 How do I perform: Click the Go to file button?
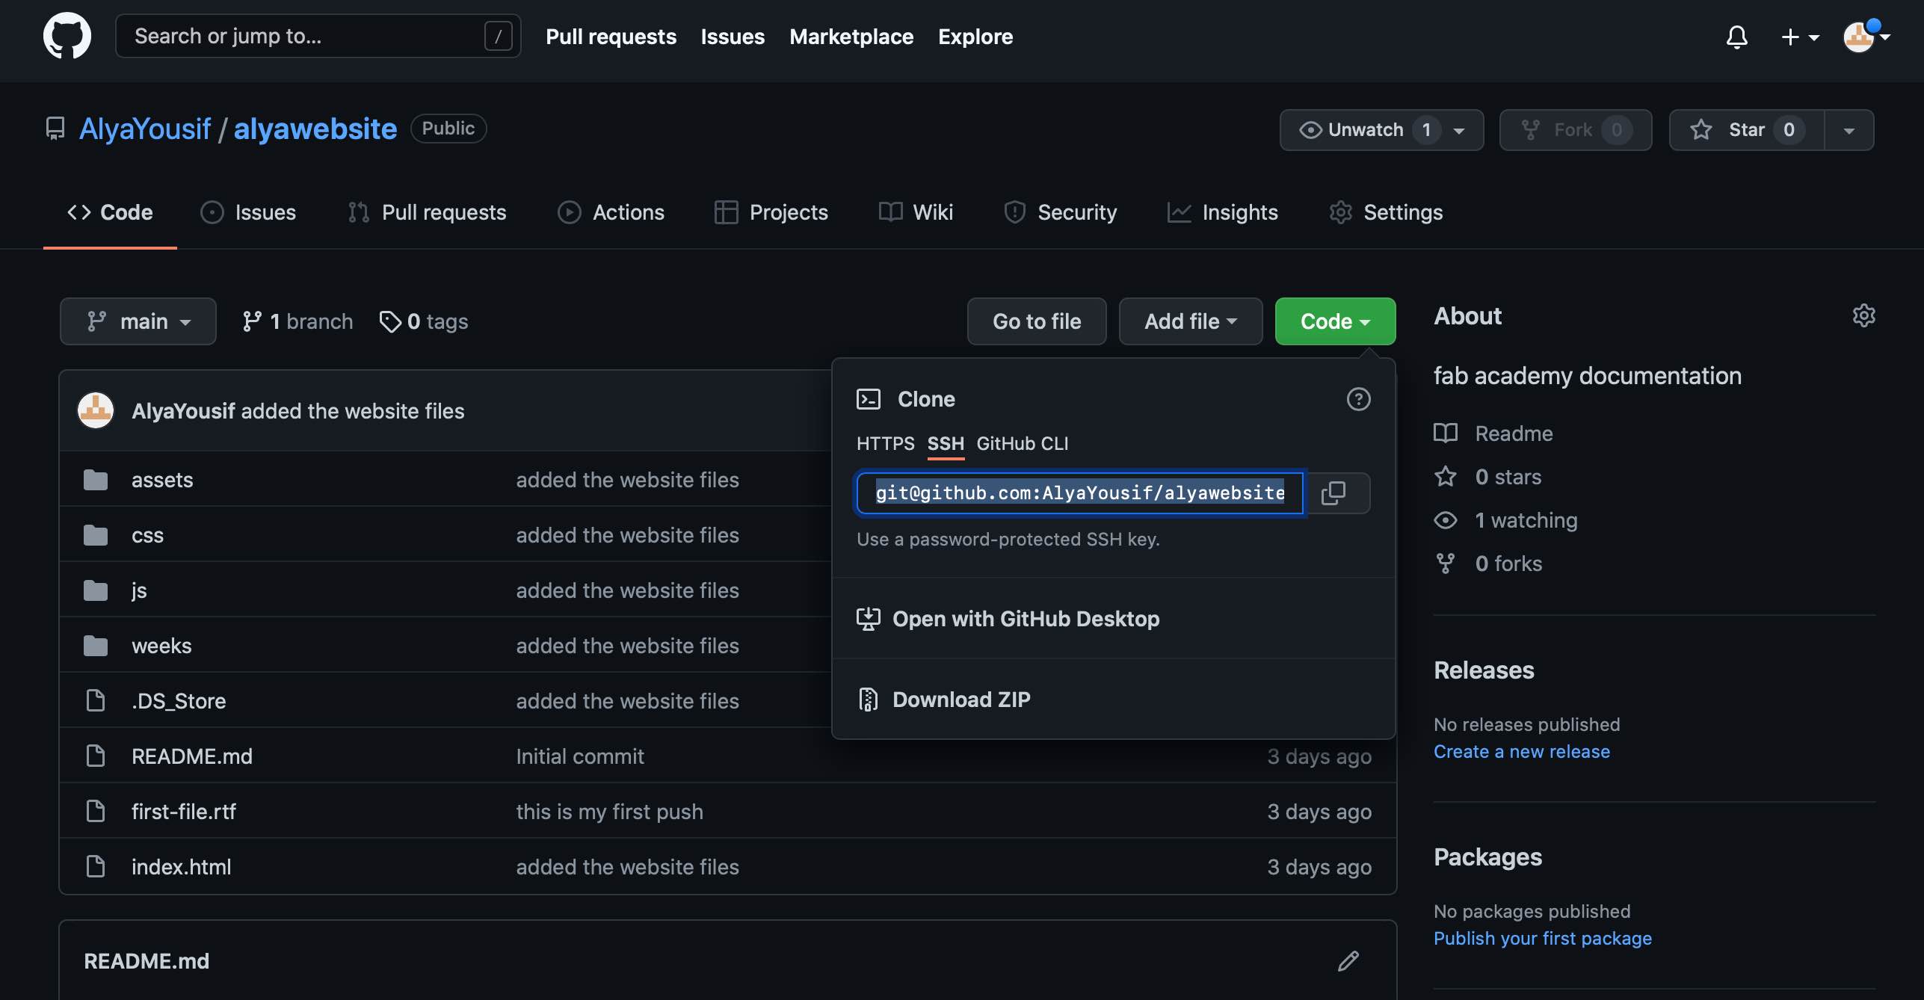pyautogui.click(x=1037, y=321)
